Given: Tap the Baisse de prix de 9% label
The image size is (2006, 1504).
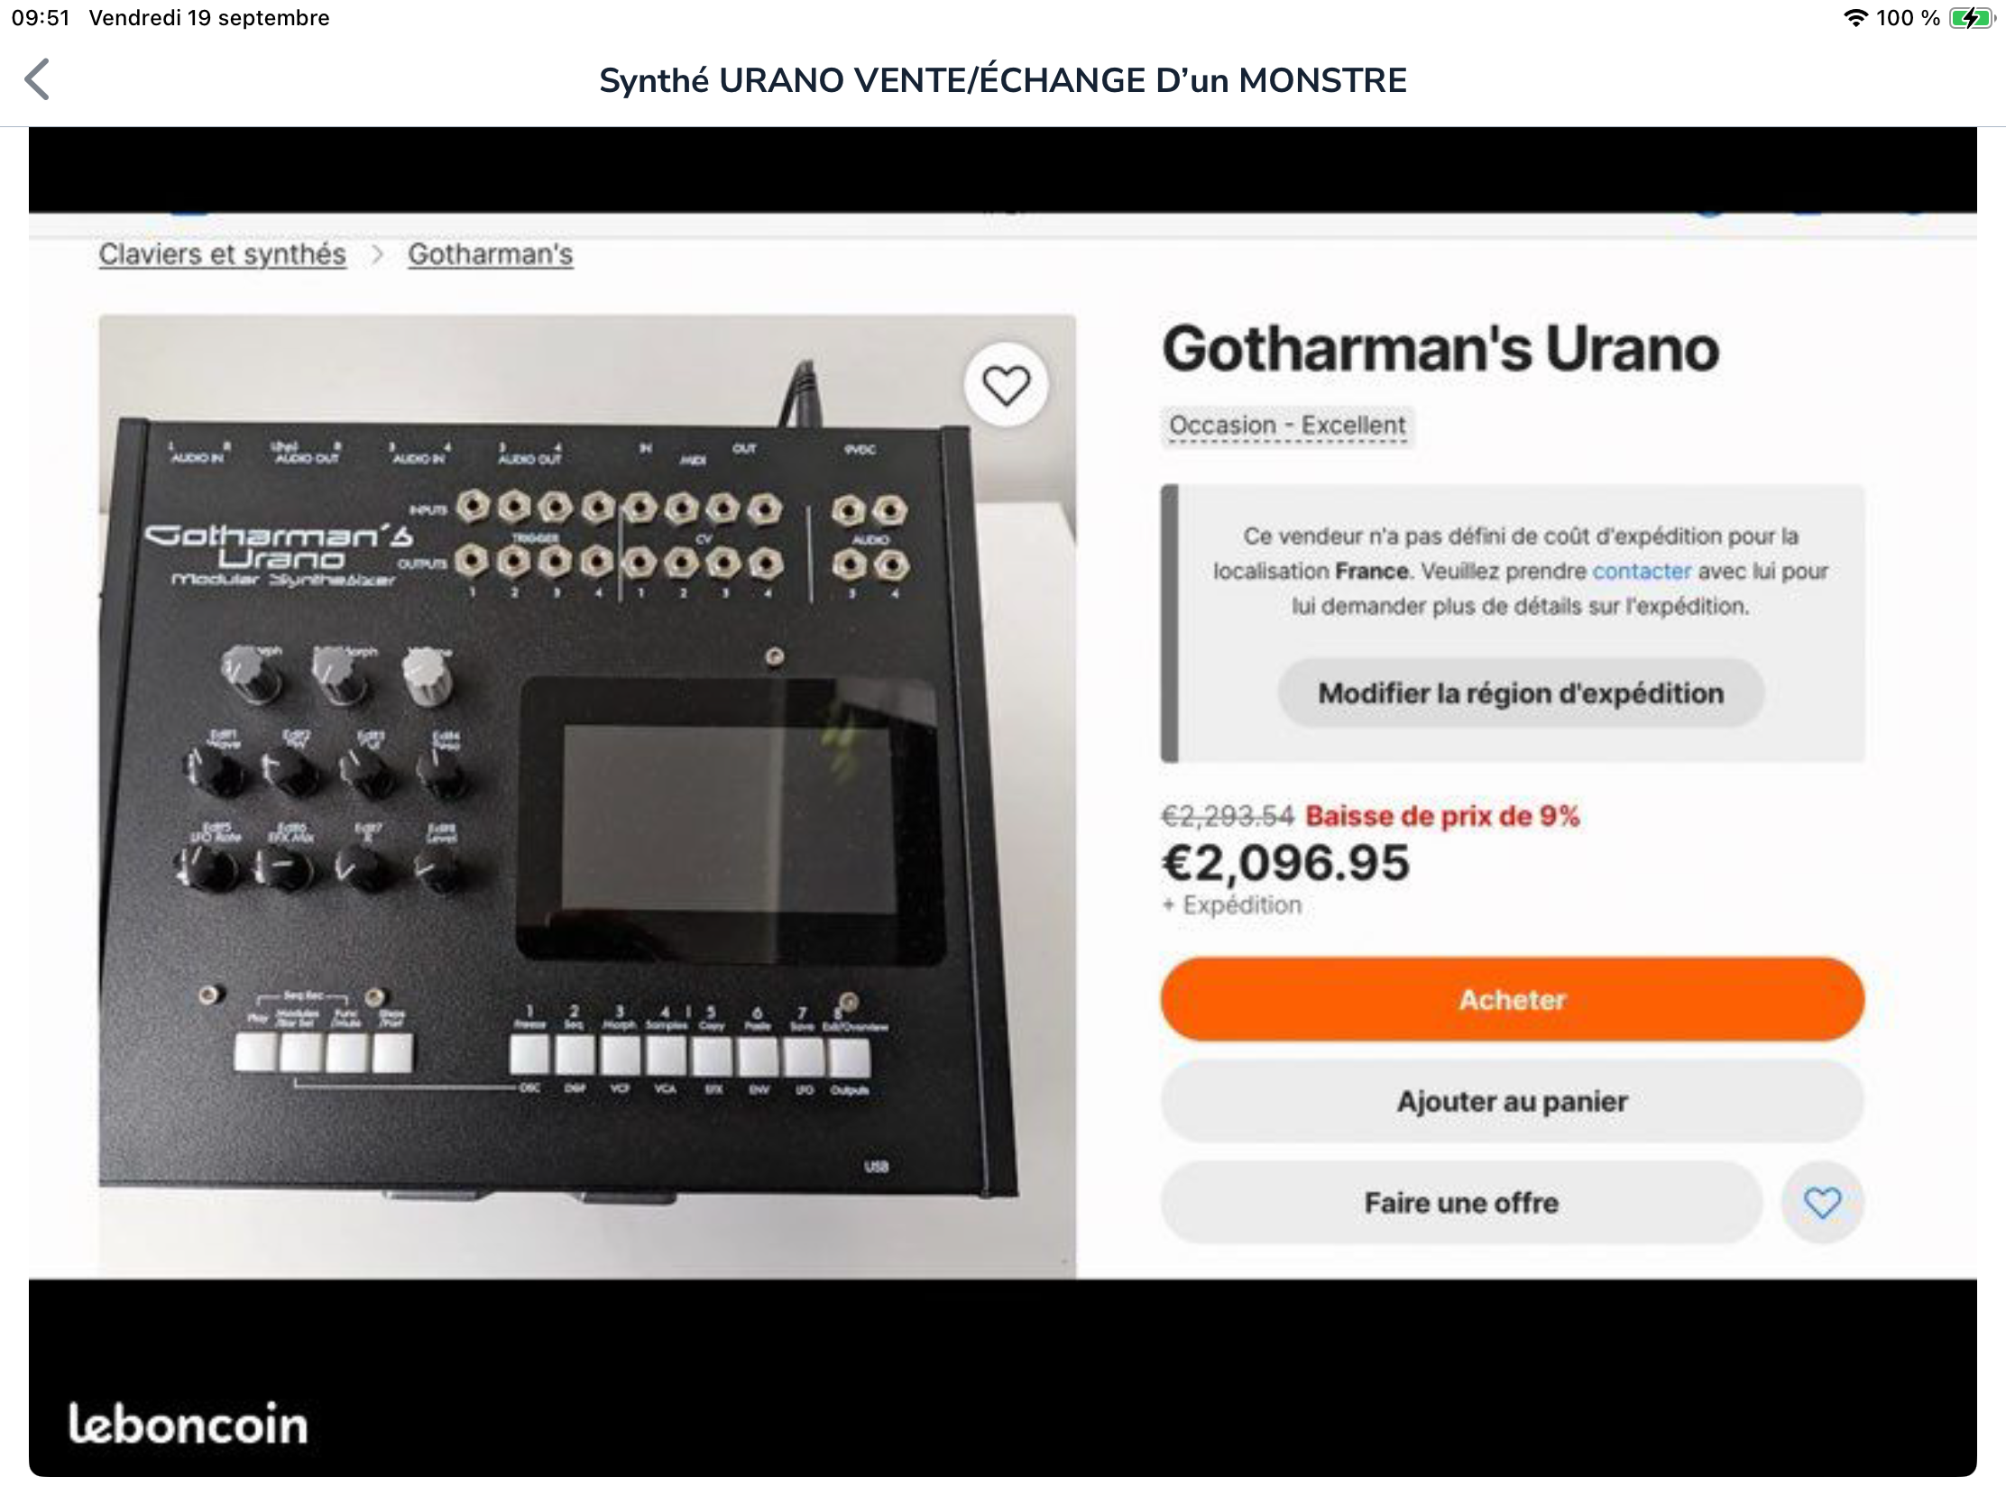Looking at the screenshot, I should point(1442,816).
